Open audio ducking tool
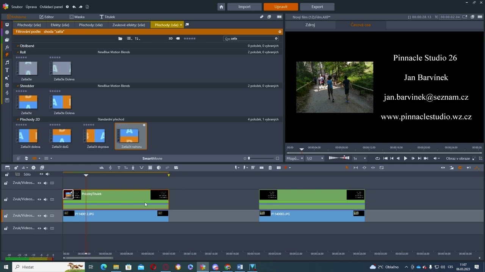This screenshot has width=485, height=272. (141, 168)
